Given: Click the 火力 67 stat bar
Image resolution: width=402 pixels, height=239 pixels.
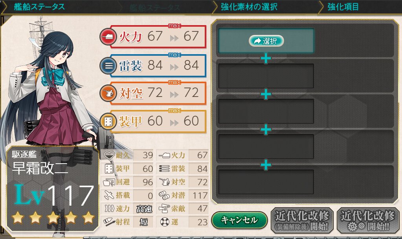Looking at the screenshot, I should click(158, 37).
